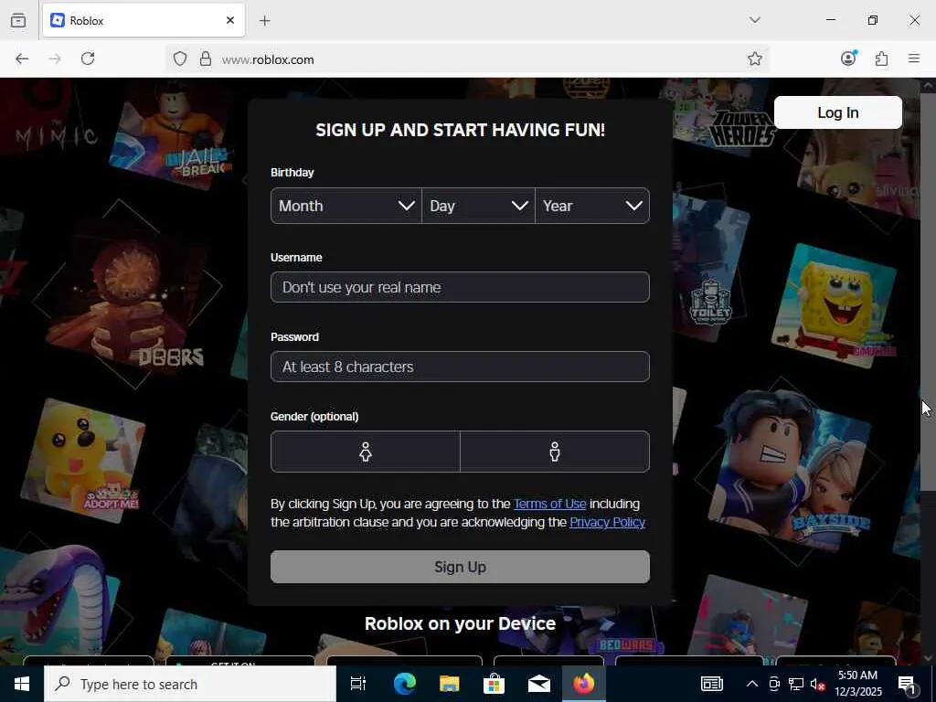Open the Firefox account icon
936x702 pixels.
click(849, 58)
